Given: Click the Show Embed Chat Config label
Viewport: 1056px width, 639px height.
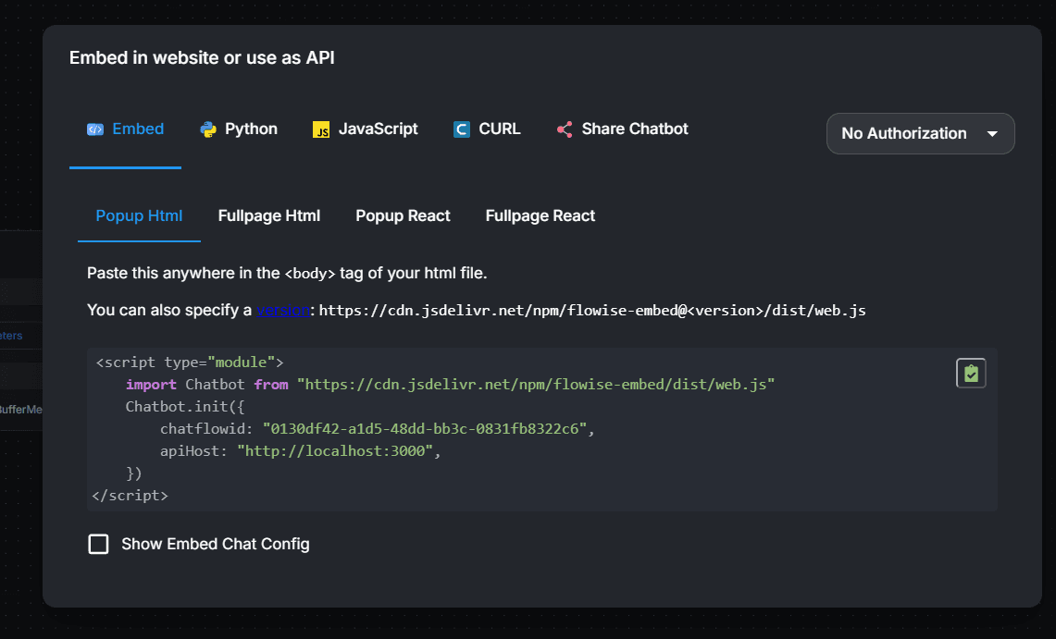Looking at the screenshot, I should [x=216, y=544].
